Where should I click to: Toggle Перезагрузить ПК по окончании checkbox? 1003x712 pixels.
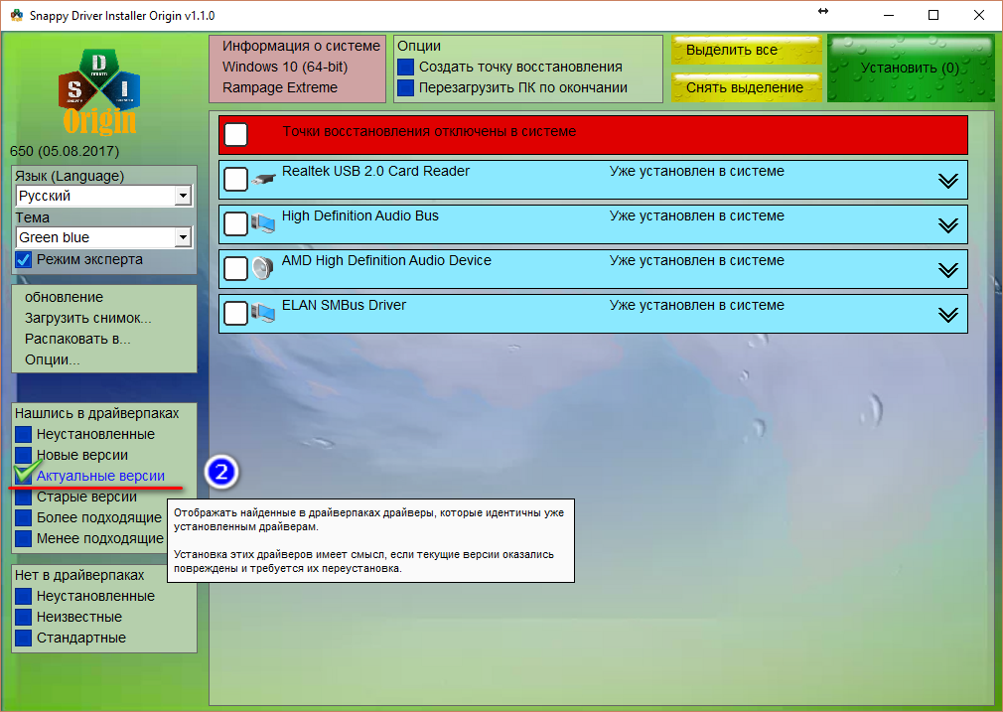coord(405,88)
